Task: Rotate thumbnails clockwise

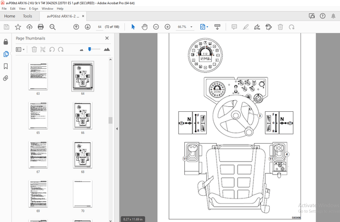Action: (61, 49)
